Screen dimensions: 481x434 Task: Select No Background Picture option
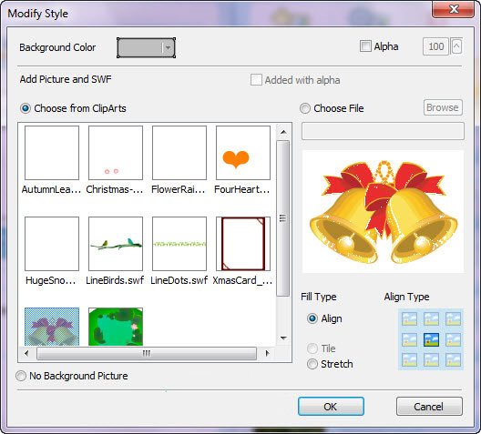(x=21, y=376)
